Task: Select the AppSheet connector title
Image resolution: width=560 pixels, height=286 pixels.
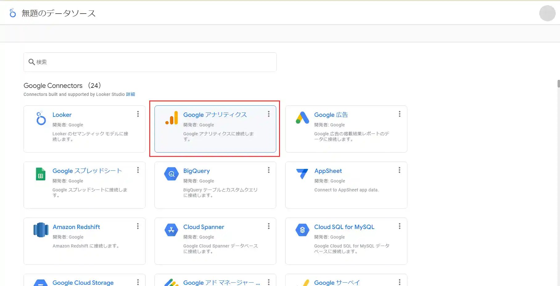Action: click(x=328, y=171)
